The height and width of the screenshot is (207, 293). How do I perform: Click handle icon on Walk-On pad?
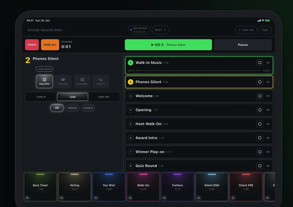(x=130, y=198)
